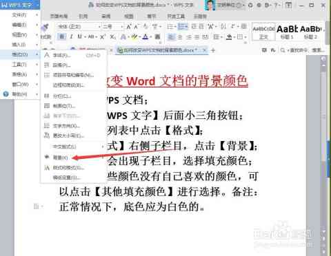Expand the 中文版式(L) submenu
This screenshot has height=256, width=331.
click(x=74, y=147)
